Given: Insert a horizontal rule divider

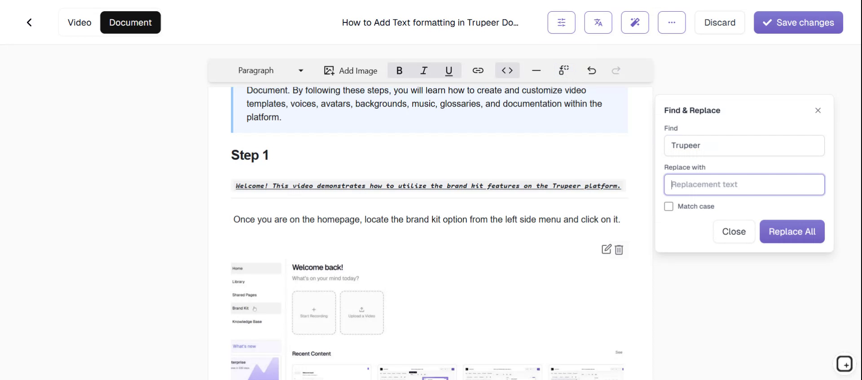Looking at the screenshot, I should pos(536,71).
